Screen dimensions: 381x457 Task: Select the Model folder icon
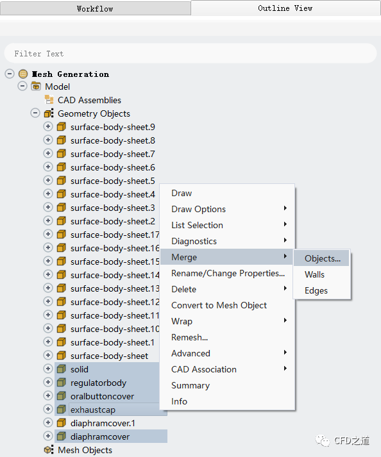tap(36, 87)
